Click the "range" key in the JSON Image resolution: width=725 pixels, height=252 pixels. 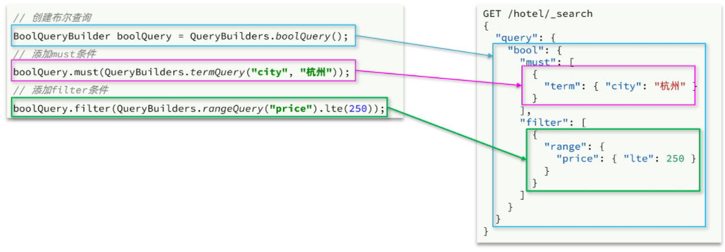[x=562, y=146]
